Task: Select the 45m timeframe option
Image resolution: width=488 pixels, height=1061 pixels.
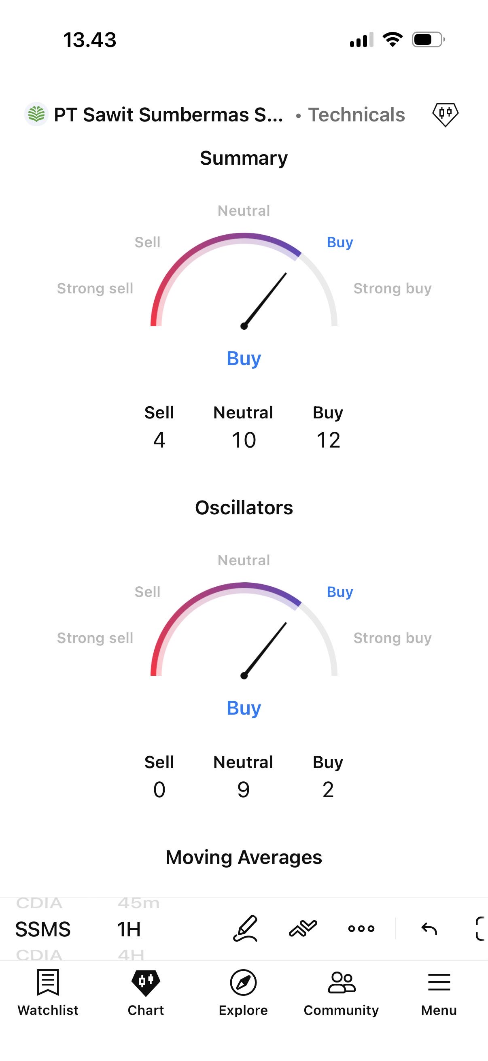Action: coord(138,903)
